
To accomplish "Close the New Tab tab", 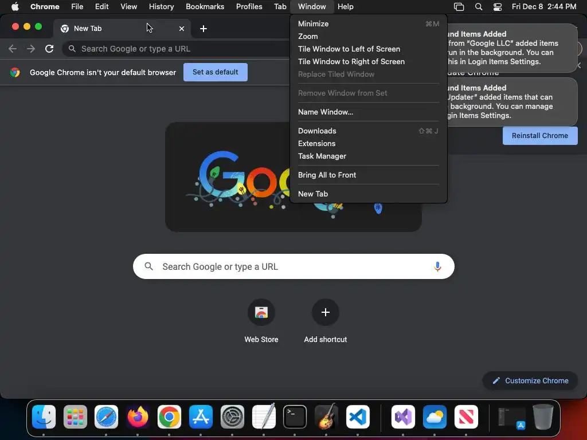I will click(x=182, y=29).
